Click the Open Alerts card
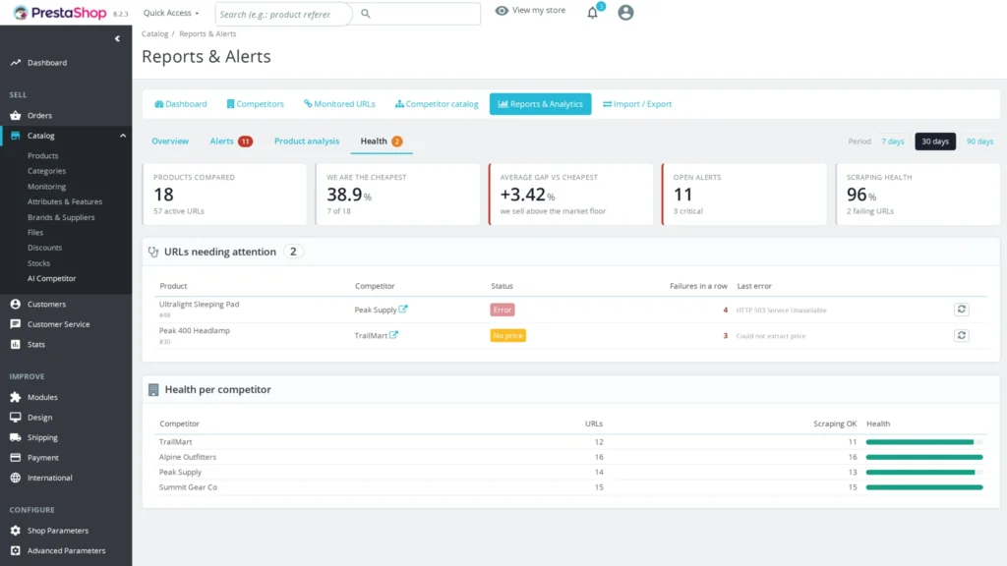 point(744,194)
